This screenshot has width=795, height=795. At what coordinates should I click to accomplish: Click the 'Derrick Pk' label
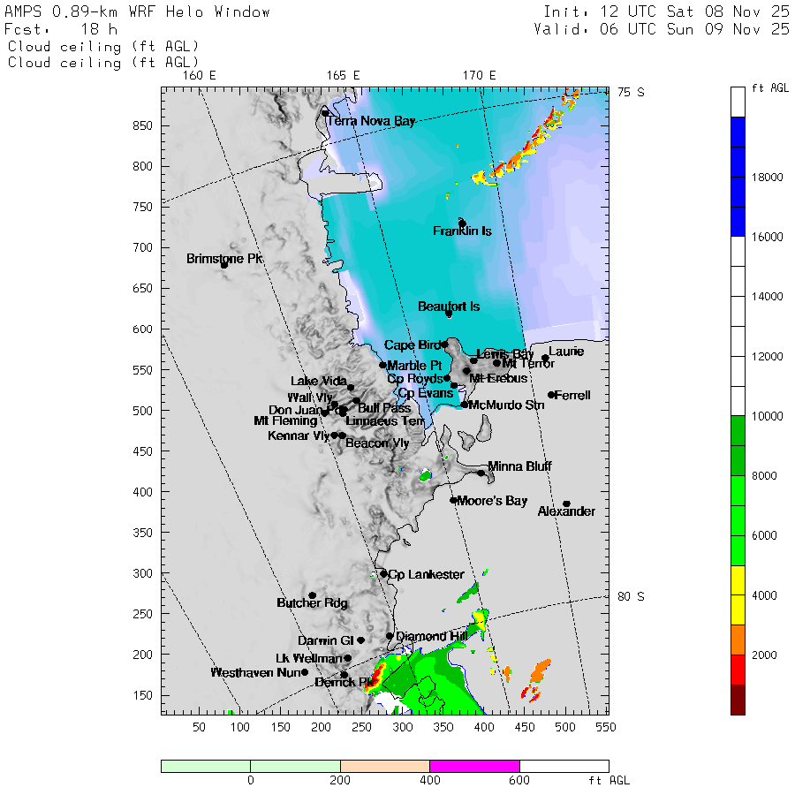coord(344,683)
